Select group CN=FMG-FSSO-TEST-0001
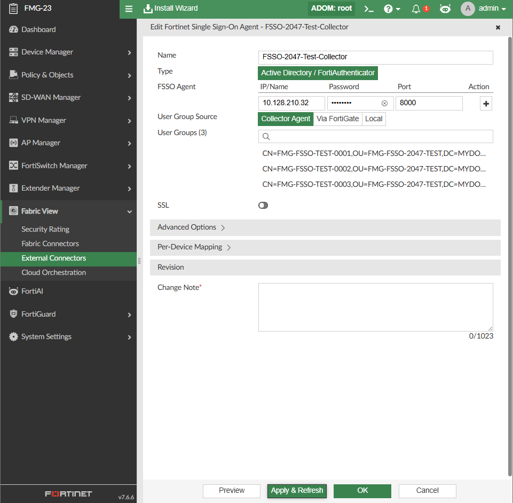The width and height of the screenshot is (513, 503). coord(374,153)
